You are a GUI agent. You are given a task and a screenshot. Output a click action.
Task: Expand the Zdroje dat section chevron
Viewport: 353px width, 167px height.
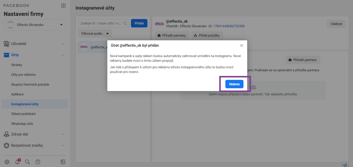[63, 134]
